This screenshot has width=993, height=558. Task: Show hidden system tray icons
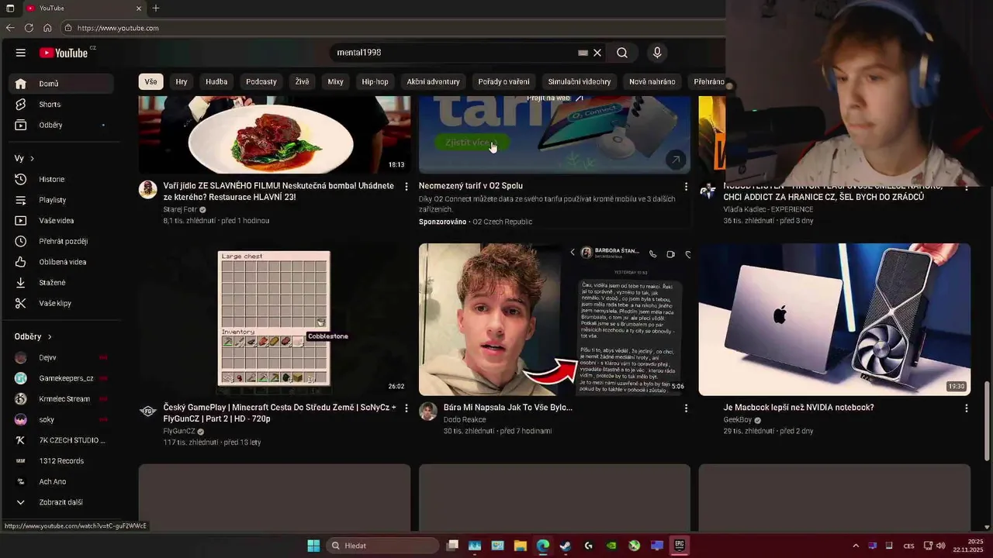click(x=856, y=546)
